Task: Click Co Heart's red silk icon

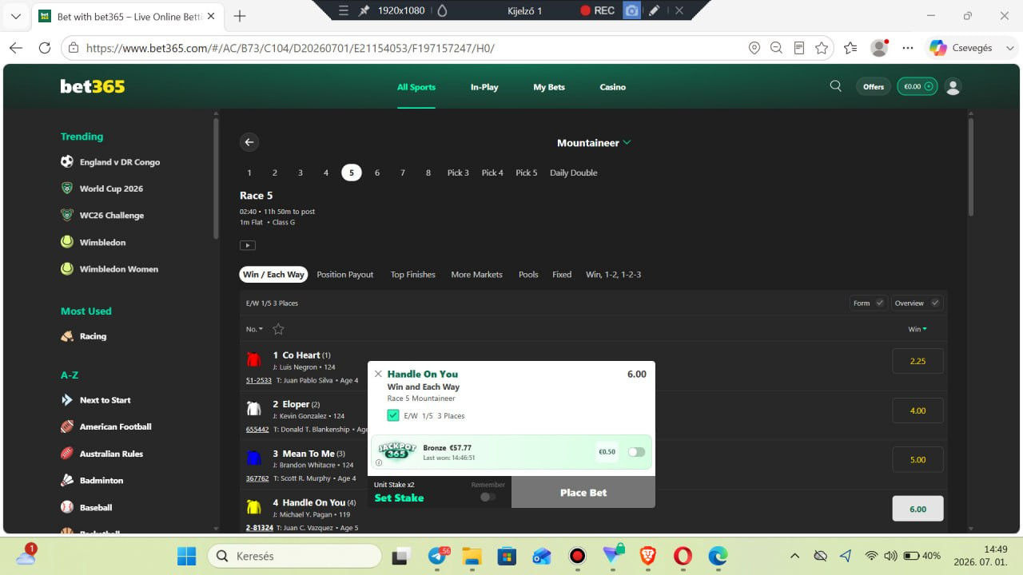Action: (253, 359)
